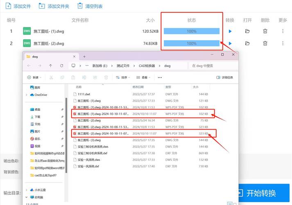Click the Explorer sidebar vertical scrollbar
The image size is (292, 205).
coord(66,135)
